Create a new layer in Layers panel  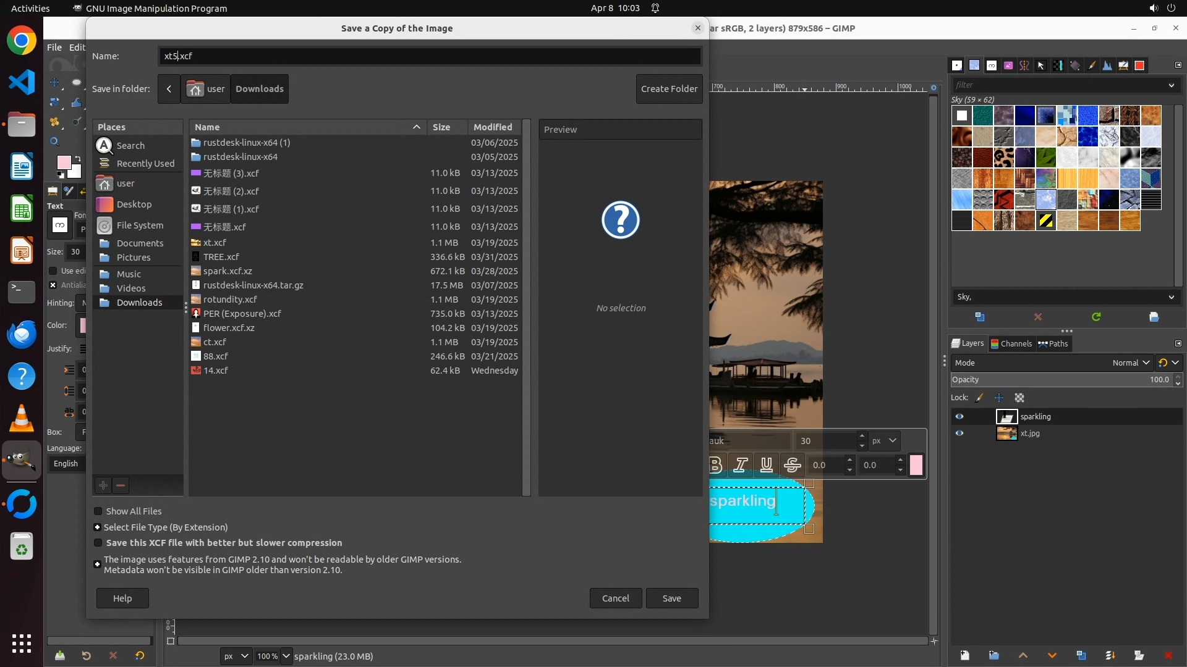coord(964,655)
